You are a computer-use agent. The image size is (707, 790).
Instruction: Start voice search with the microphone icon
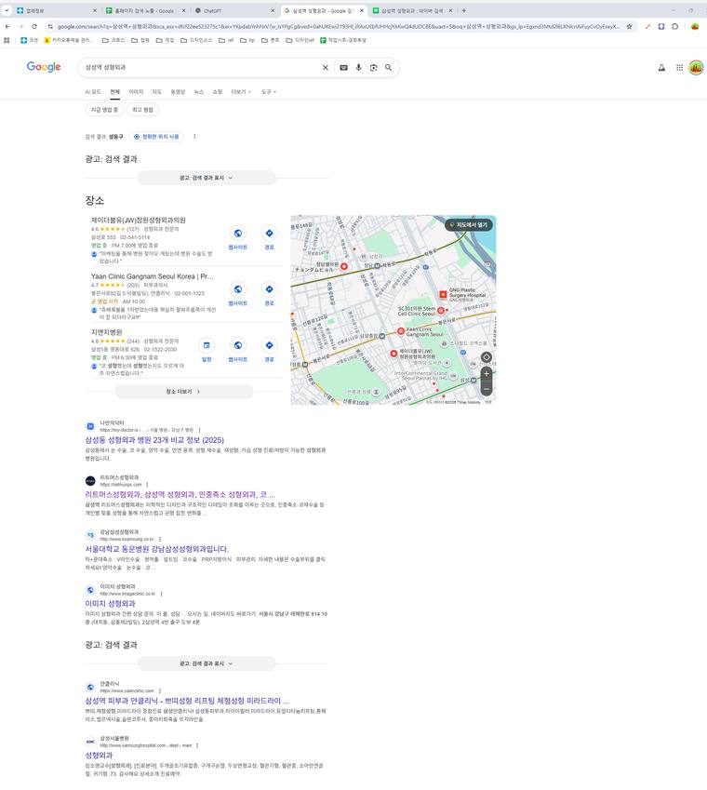[358, 68]
